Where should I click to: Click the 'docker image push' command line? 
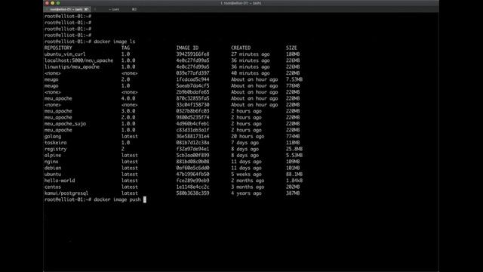coord(117,199)
